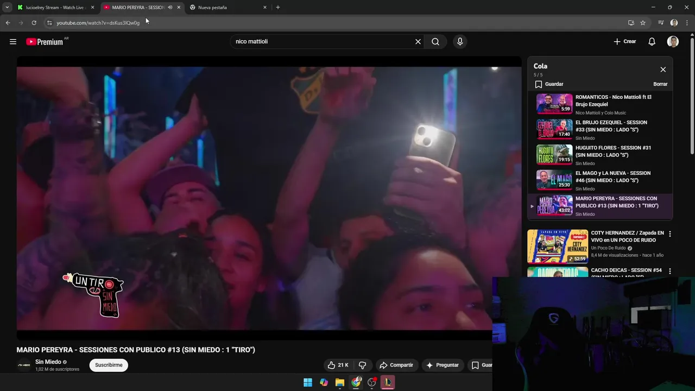
Task: Mute the MARIO PEREYRA tab audio
Action: click(170, 7)
